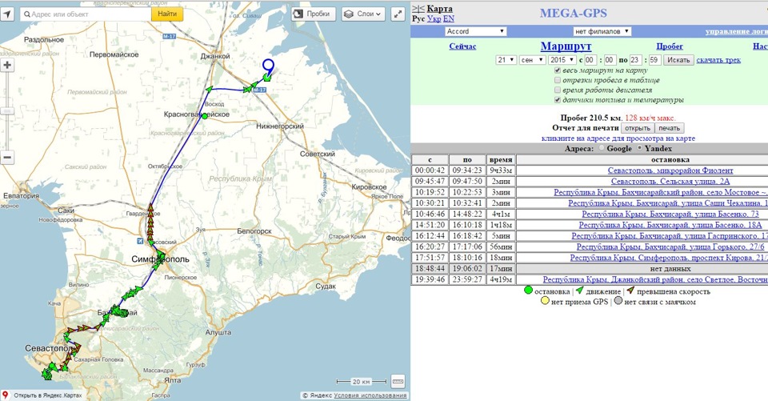This screenshot has width=768, height=401.
Task: Click печать report button
Action: (x=669, y=128)
